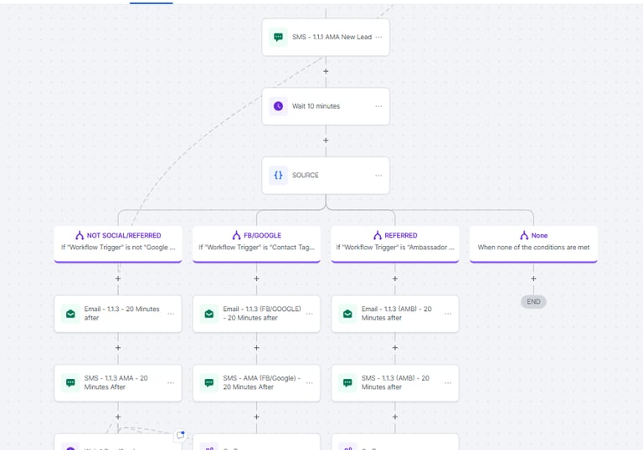This screenshot has width=643, height=450.
Task: Click the Wait 10 minutes clock icon
Action: [x=278, y=106]
